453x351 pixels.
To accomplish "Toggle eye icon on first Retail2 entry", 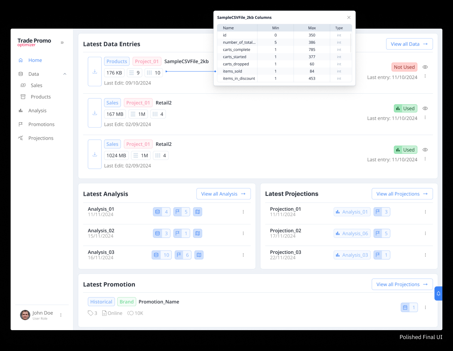I will pos(425,109).
